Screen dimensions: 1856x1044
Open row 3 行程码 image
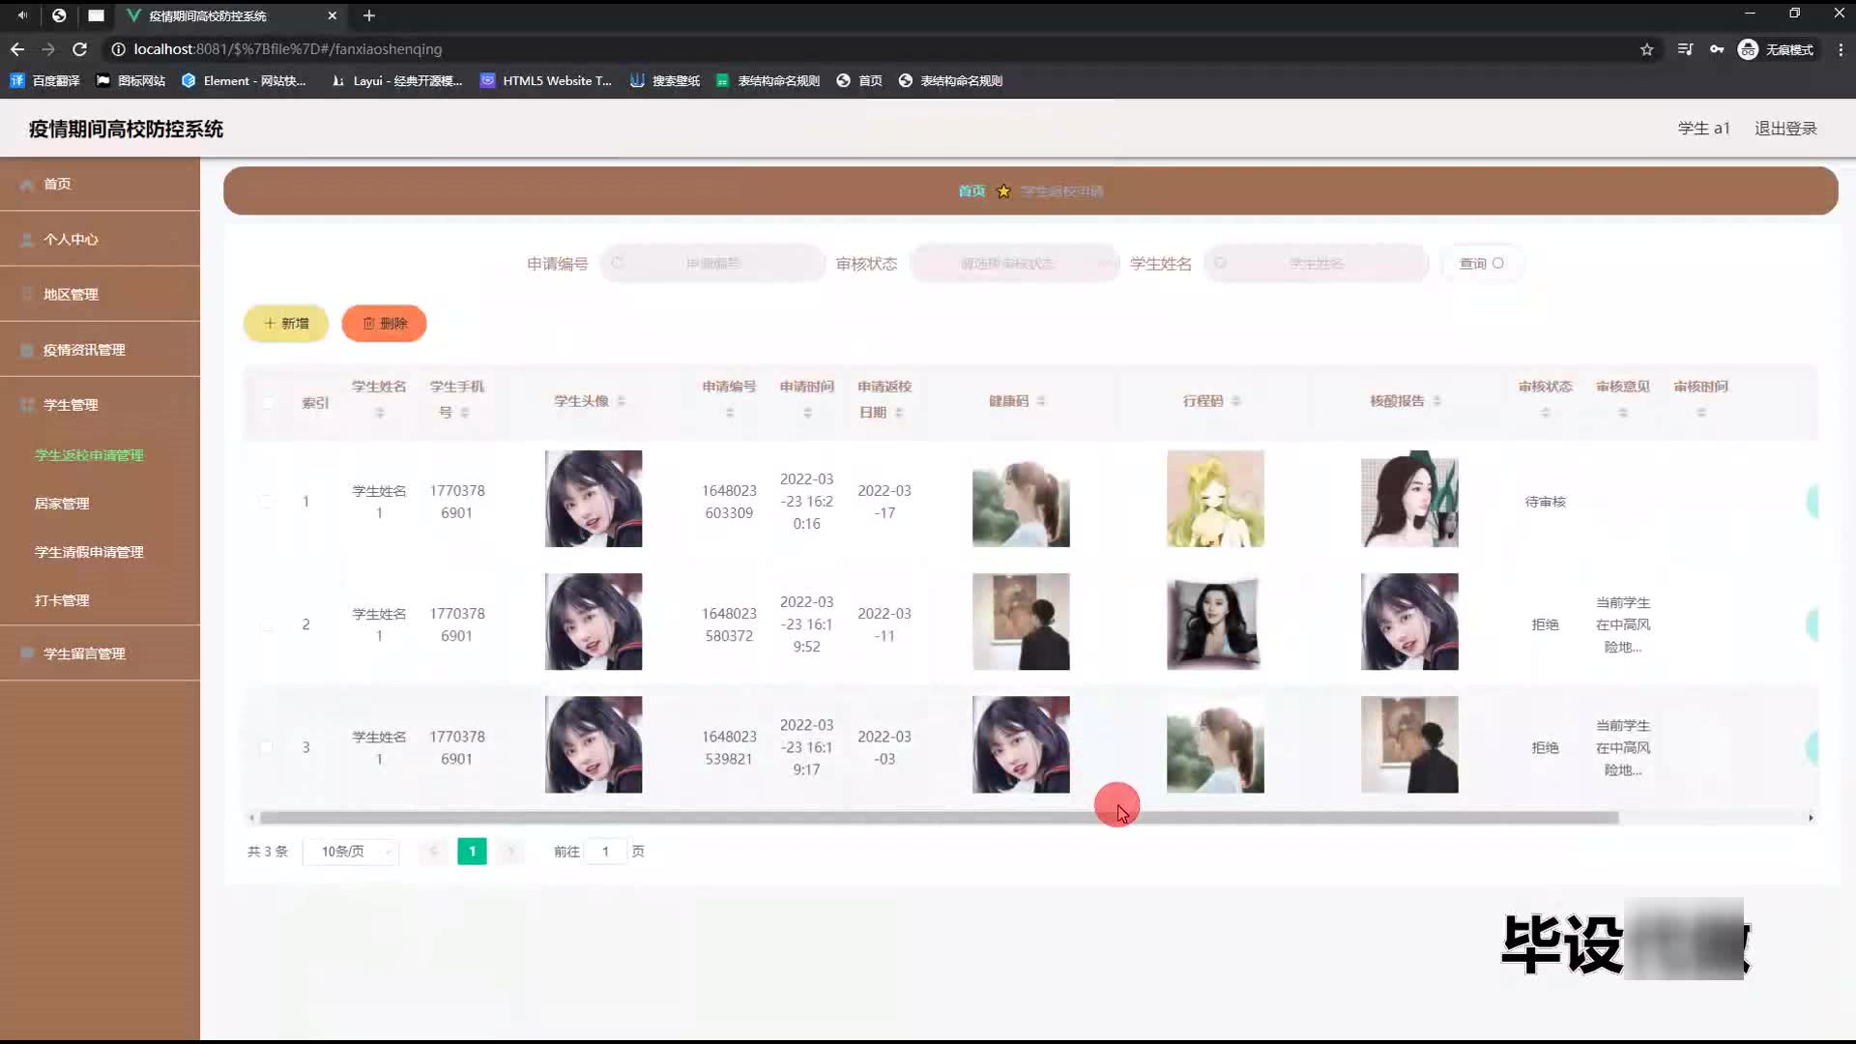point(1215,744)
